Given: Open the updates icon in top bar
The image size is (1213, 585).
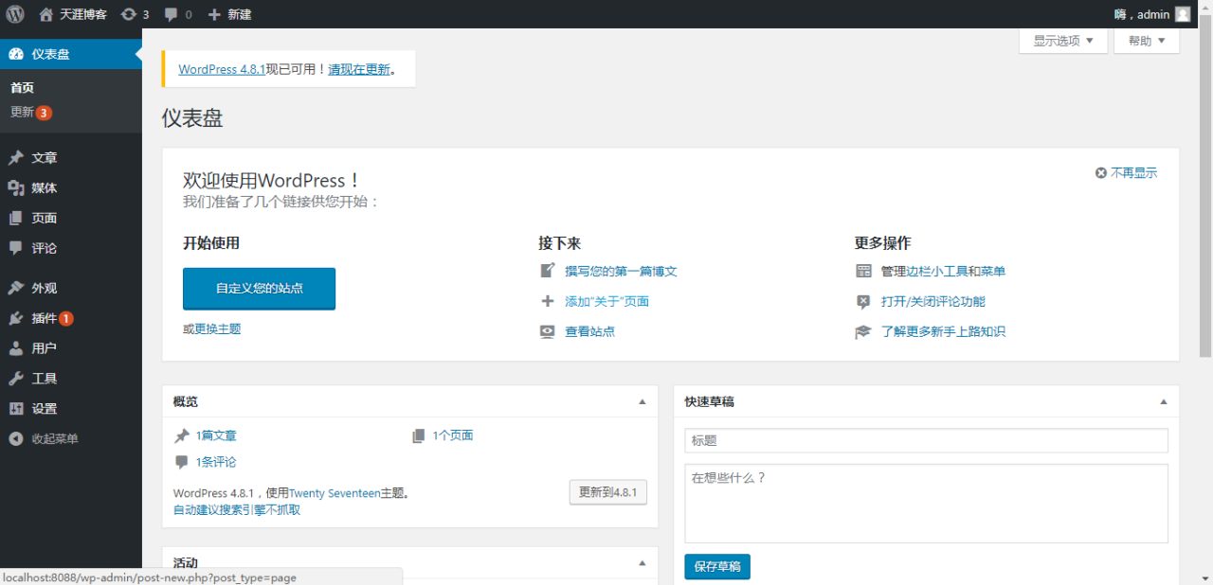Looking at the screenshot, I should click(128, 14).
